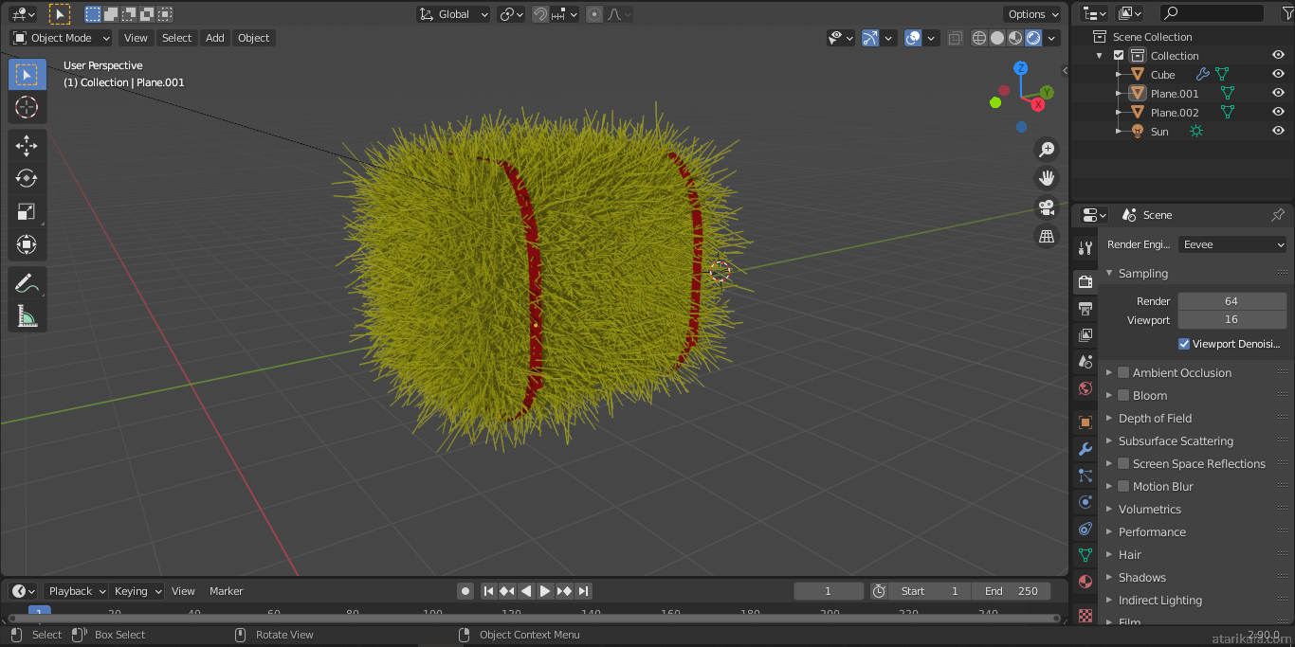Disable Viewport Denoising checkbox

coord(1184,344)
